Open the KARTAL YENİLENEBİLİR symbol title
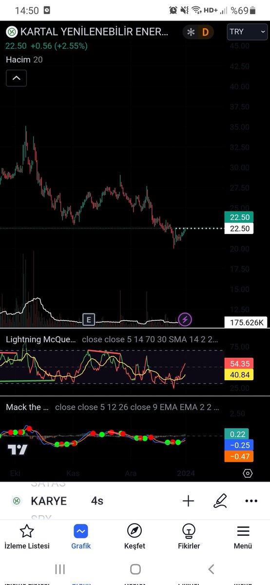 coord(94,32)
